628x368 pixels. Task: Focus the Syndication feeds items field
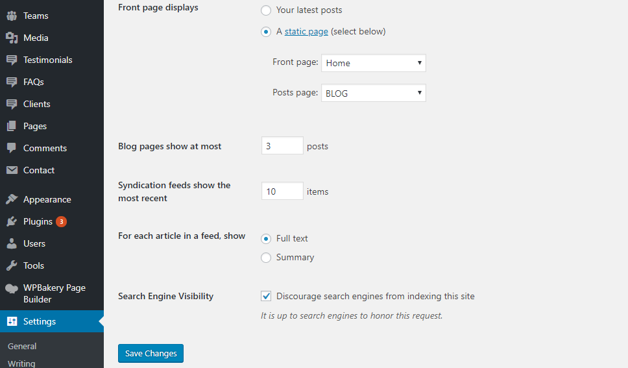tap(282, 191)
